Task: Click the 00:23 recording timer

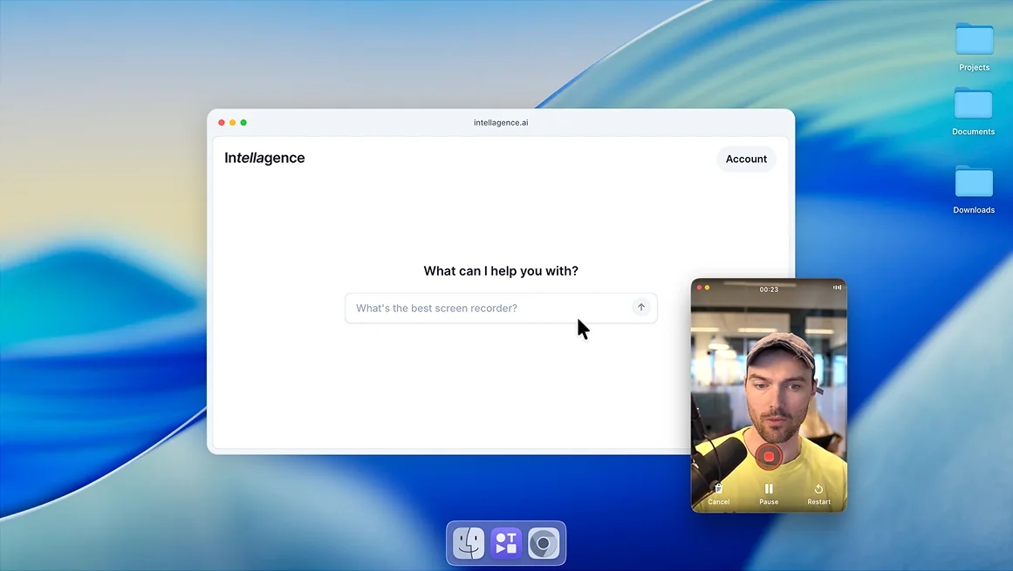Action: tap(769, 289)
